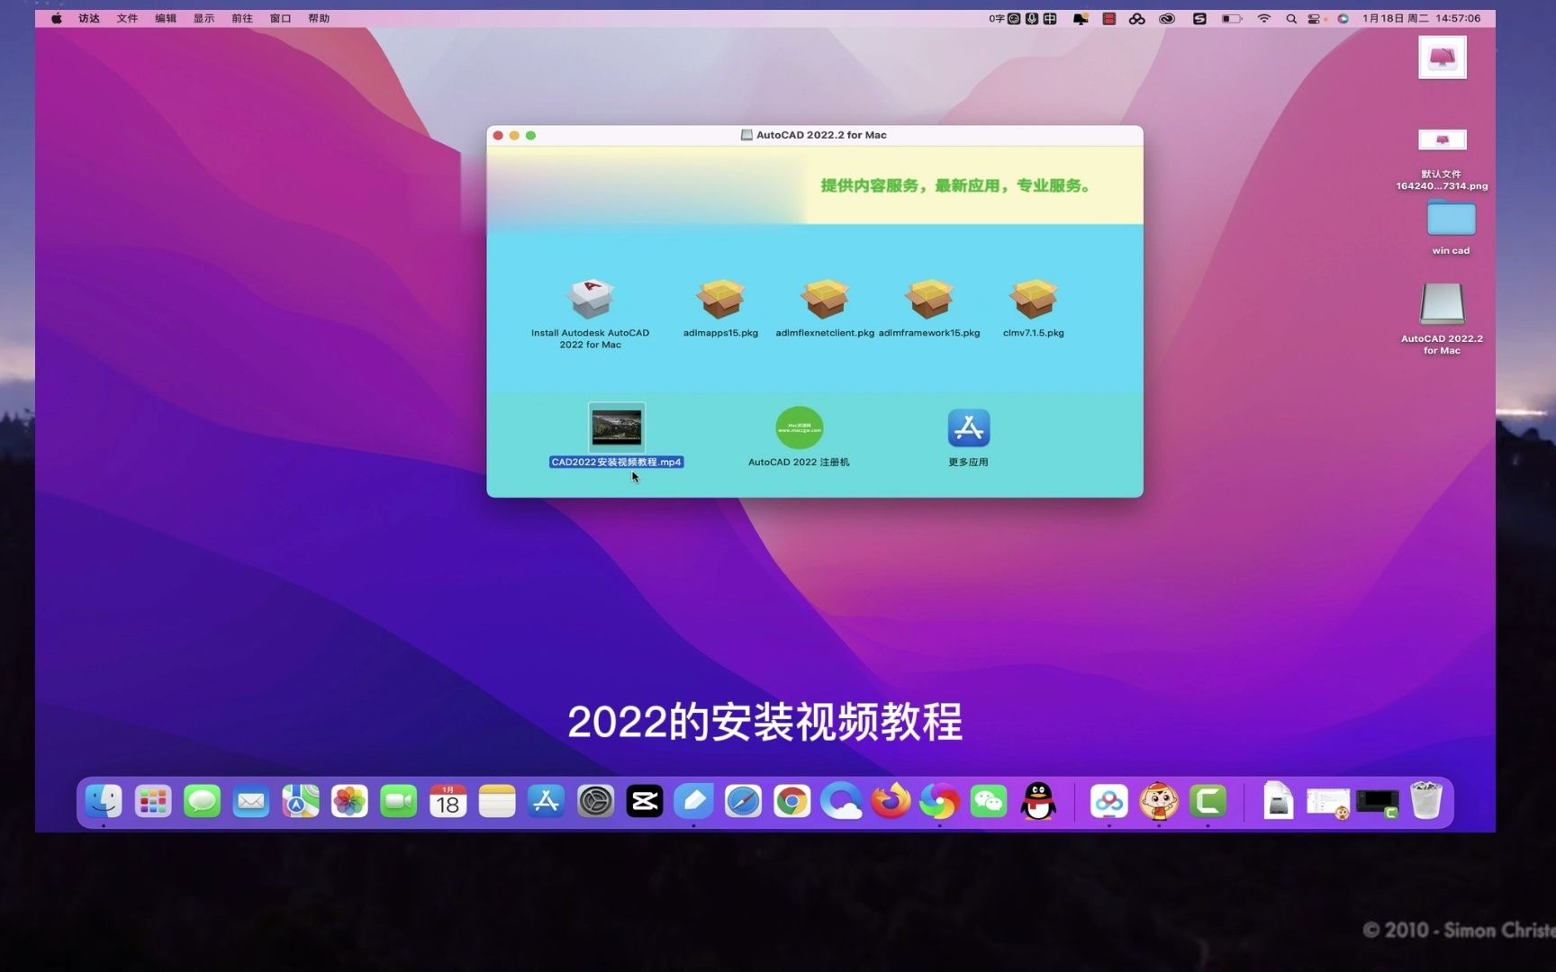Open Google Chrome from the Dock
Image resolution: width=1556 pixels, height=972 pixels.
coord(792,801)
